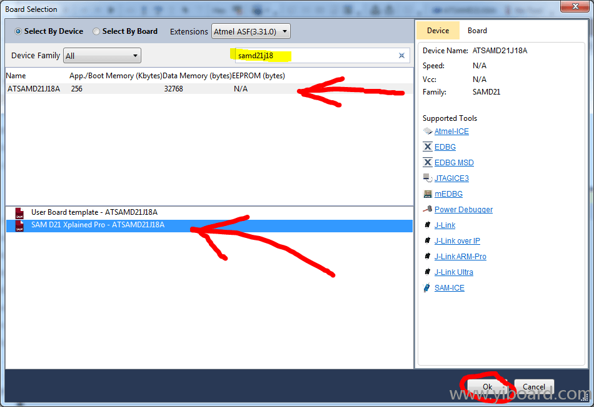Open the J-Link link

(445, 225)
